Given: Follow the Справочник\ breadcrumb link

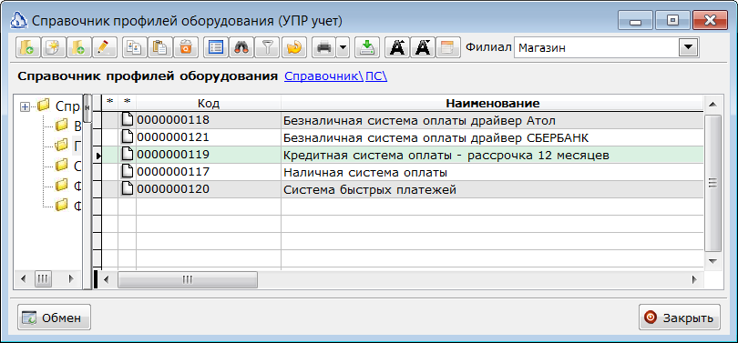Looking at the screenshot, I should click(x=323, y=76).
